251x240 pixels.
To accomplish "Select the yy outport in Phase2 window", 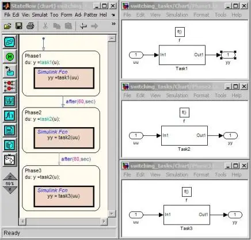I will [230, 136].
